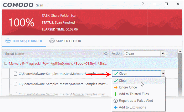Maximize the Comodo Scan window

166,4
